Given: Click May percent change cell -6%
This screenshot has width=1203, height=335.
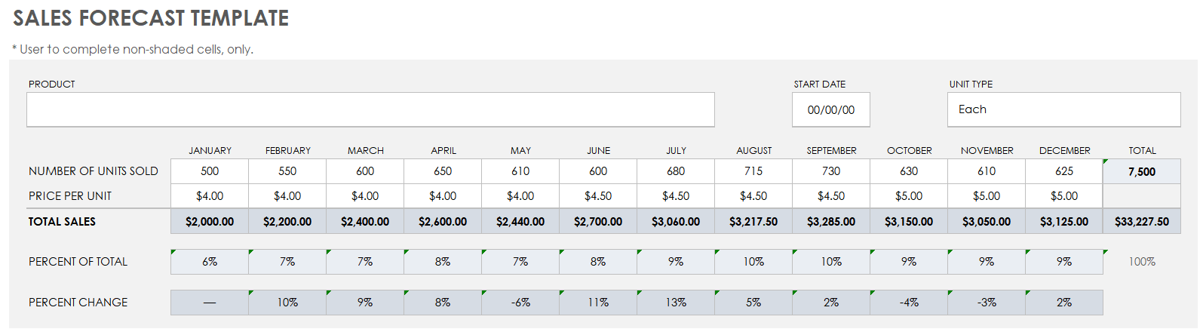Looking at the screenshot, I should coord(520,303).
